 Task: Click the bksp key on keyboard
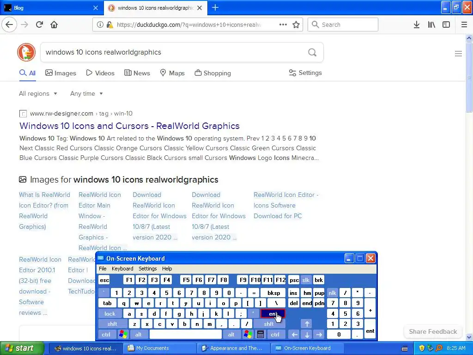[274, 293]
